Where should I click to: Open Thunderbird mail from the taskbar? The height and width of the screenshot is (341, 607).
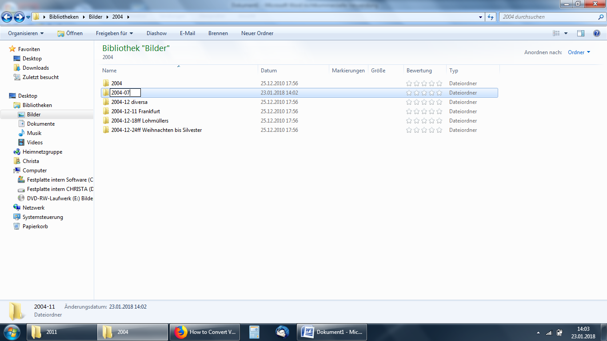(282, 332)
